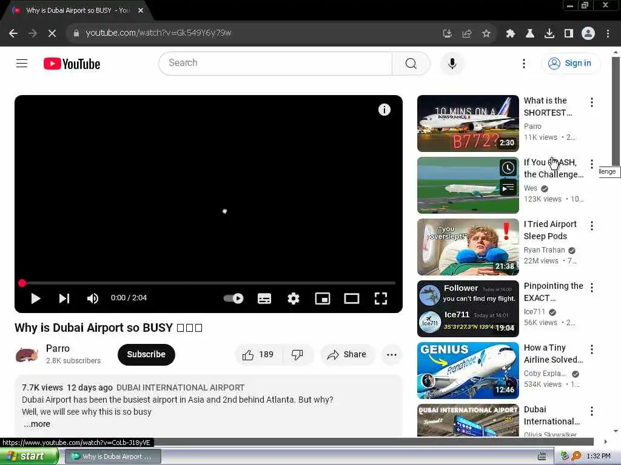This screenshot has height=465, width=621.
Task: Open Parro channel avatar
Action: coord(27,354)
